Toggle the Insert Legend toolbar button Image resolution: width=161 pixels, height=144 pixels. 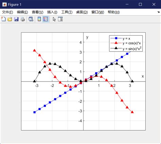[x=46, y=19]
